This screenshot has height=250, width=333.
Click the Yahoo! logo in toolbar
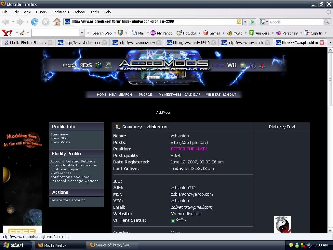[x=7, y=33]
